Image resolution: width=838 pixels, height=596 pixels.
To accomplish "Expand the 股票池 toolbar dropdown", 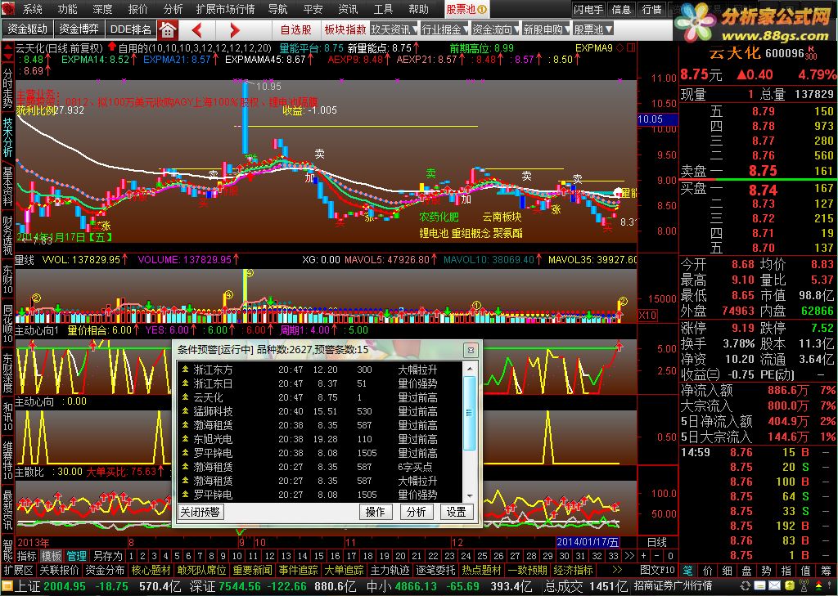I will (x=592, y=30).
